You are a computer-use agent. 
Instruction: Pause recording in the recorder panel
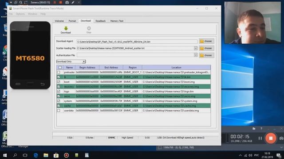click(x=260, y=138)
